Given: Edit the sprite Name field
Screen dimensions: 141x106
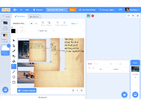Looking at the screenshot, I should point(101,64).
